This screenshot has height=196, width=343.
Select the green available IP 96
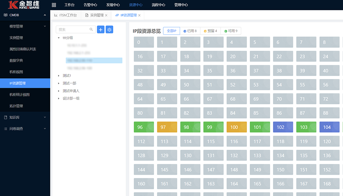click(144, 127)
